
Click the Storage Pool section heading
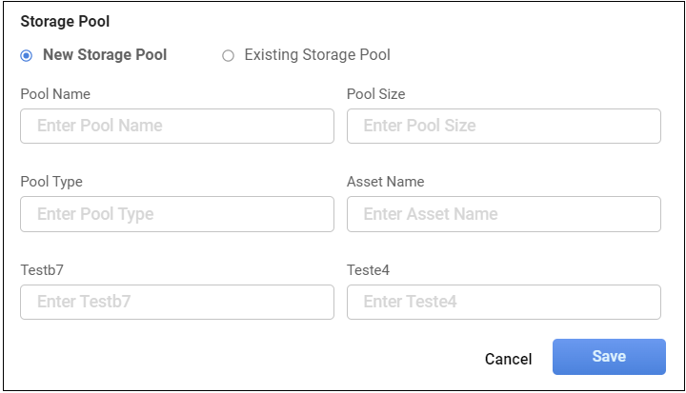click(x=65, y=20)
